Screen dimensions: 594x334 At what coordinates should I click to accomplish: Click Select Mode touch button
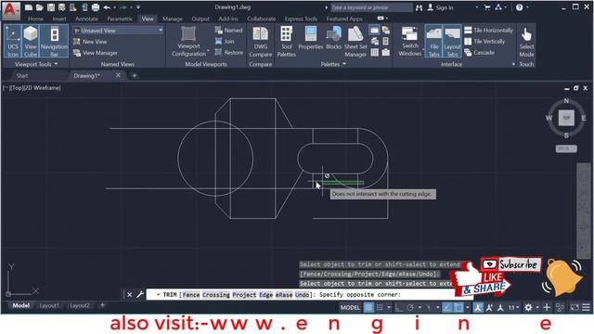(x=526, y=42)
